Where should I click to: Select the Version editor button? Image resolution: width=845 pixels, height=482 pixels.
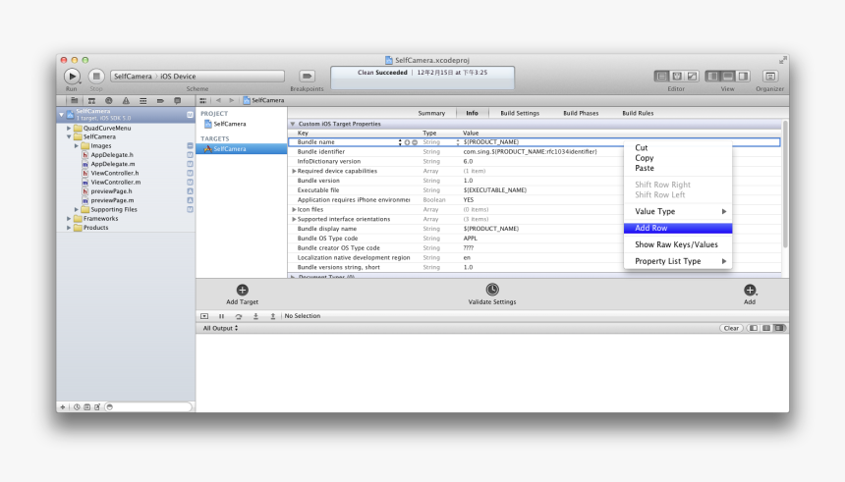(692, 76)
